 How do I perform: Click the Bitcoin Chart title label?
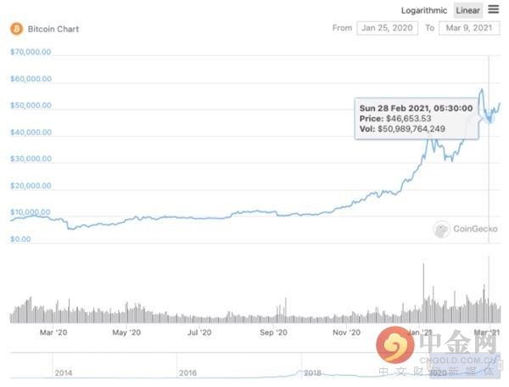pyautogui.click(x=52, y=29)
